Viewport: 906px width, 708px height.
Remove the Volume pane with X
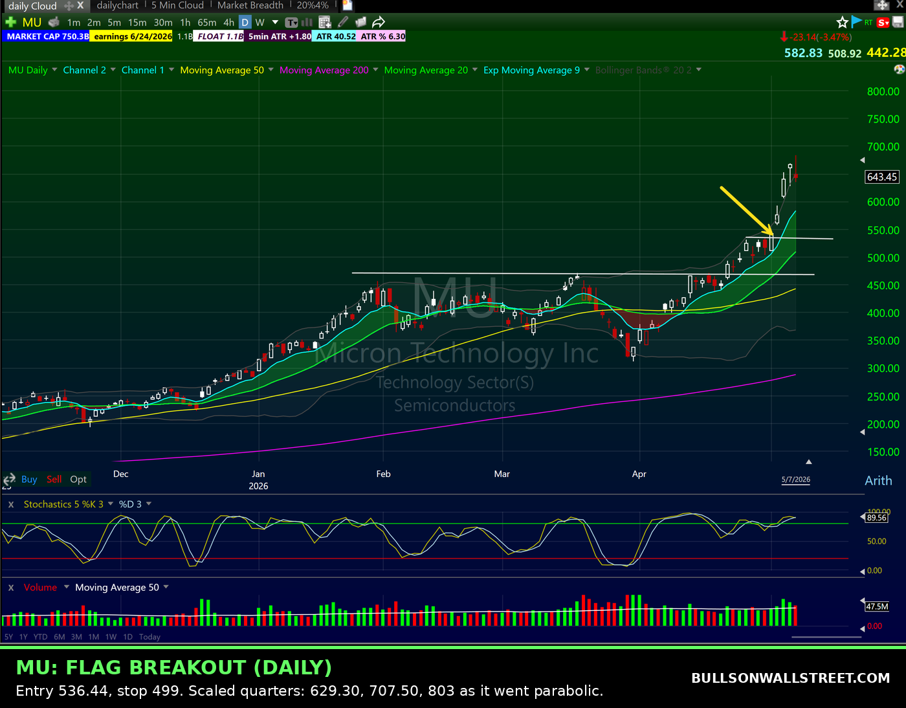(x=11, y=588)
